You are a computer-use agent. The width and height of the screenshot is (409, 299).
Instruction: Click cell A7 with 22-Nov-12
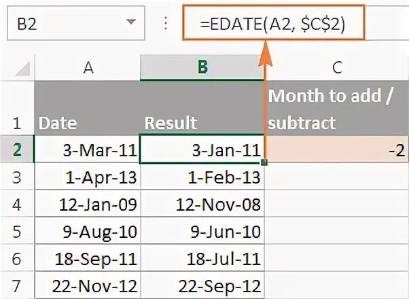[x=88, y=285]
